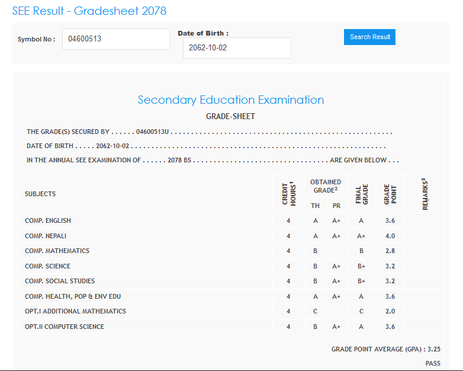Click the REMARKS column header
Viewport: 463px width, 371px height.
(x=425, y=193)
